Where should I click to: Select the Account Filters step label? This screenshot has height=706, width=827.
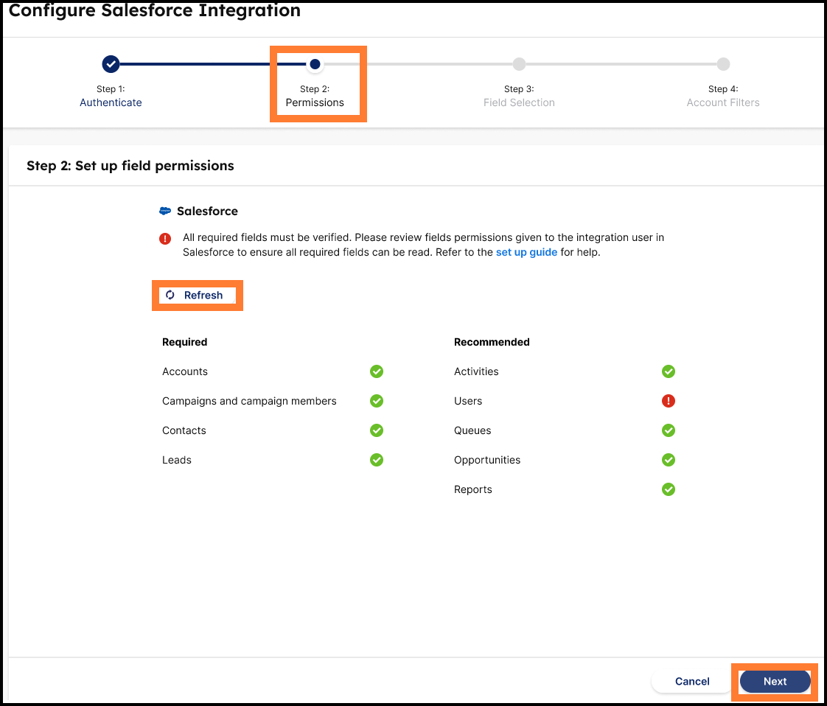click(723, 102)
